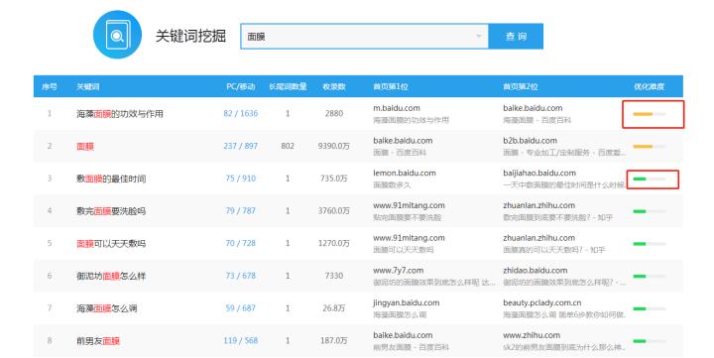The width and height of the screenshot is (714, 358).
Task: Click index count 9390.0万
Action: (x=334, y=146)
